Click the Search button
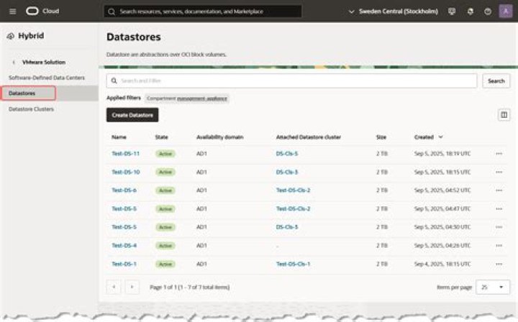Screen dimensions: 518x322 496,80
